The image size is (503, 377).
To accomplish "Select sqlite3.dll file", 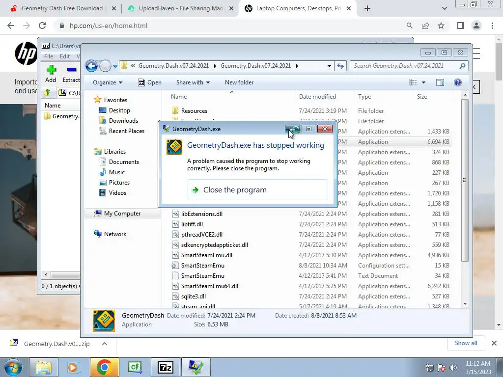I will [194, 296].
